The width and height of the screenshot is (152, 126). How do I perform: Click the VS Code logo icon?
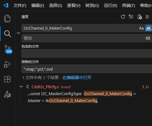[x=6, y=5]
